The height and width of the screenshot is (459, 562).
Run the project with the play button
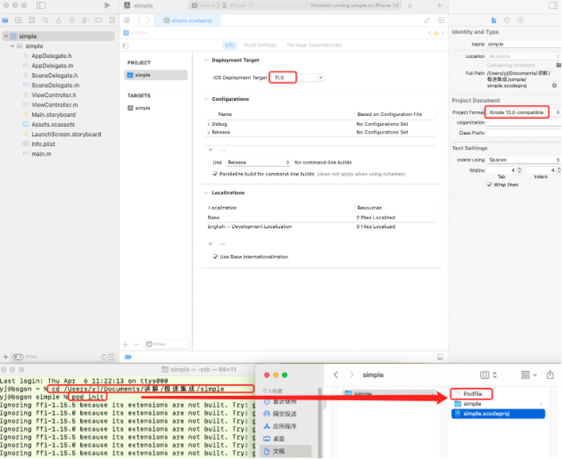tap(107, 5)
